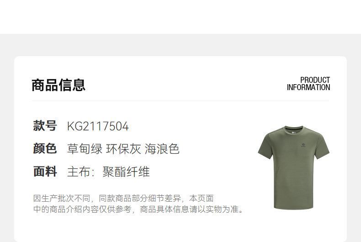
Task: Click the disclaimer line starting with 因生产批次不同
Action: click(123, 198)
